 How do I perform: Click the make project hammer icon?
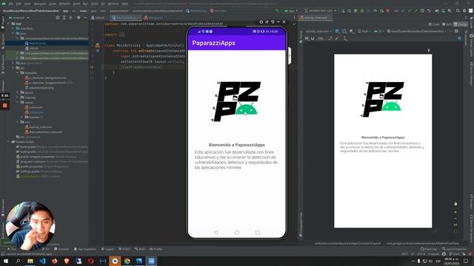pyautogui.click(x=277, y=10)
